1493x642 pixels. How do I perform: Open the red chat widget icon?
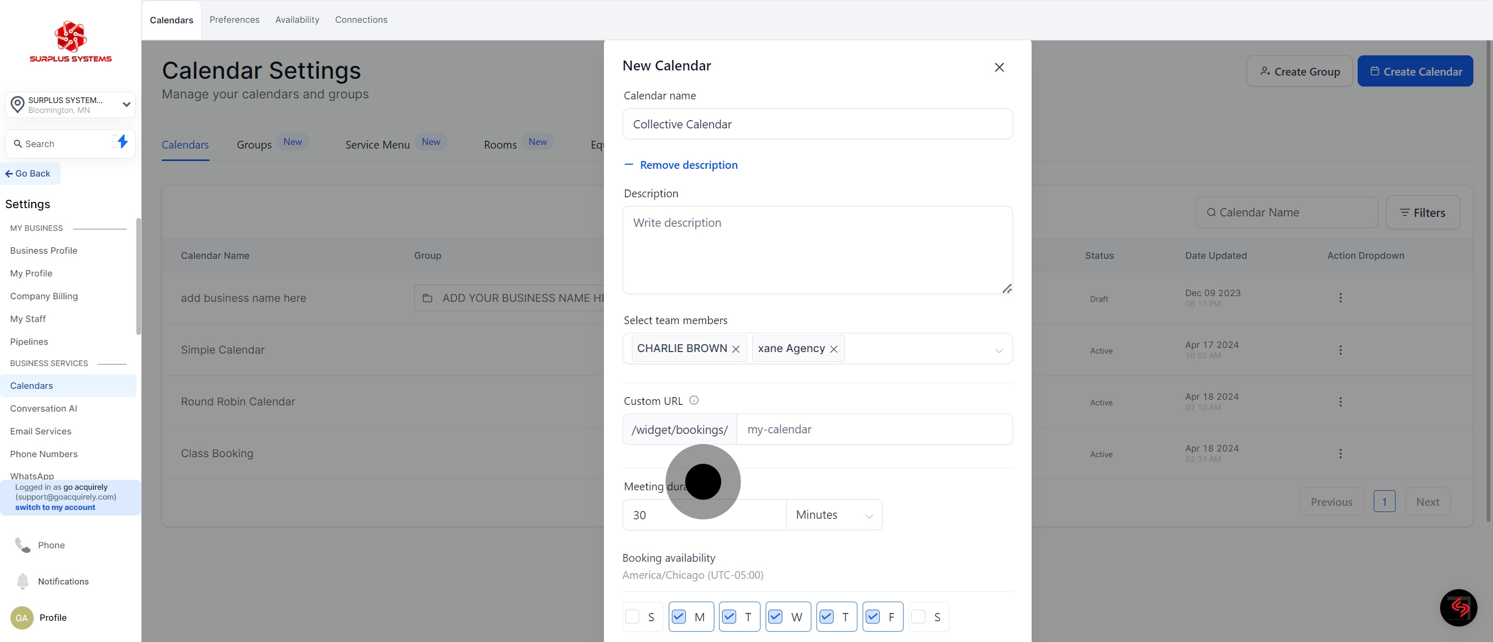(1458, 607)
